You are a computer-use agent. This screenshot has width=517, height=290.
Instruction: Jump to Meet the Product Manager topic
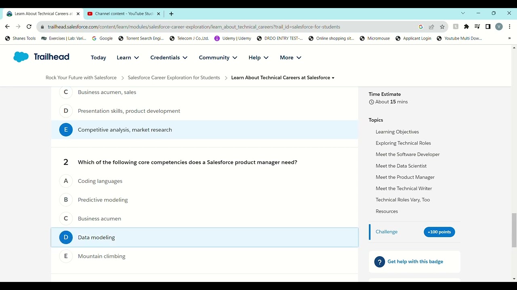(405, 177)
